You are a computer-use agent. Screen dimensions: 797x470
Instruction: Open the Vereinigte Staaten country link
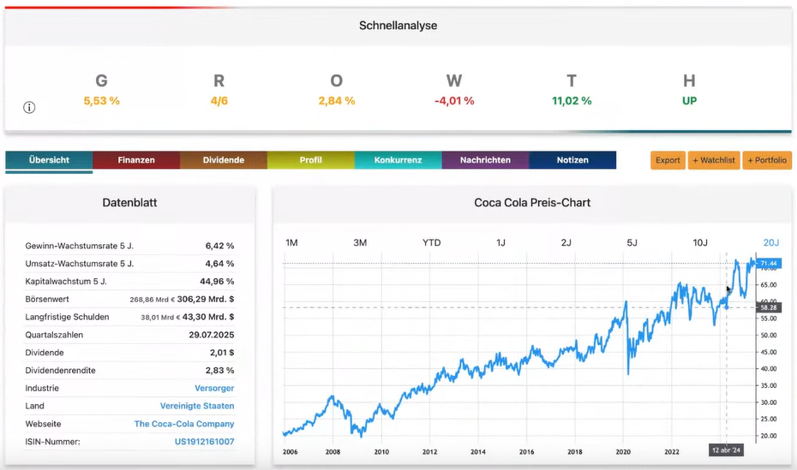click(x=197, y=406)
